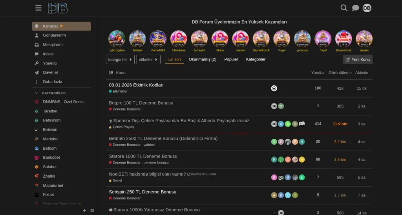Screen dimensions: 402x215
Task: Click the Genel category badge
Action: (x=115, y=180)
